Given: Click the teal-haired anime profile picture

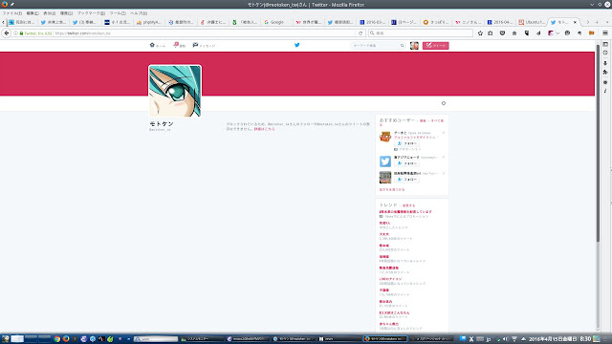Looking at the screenshot, I should click(x=175, y=92).
